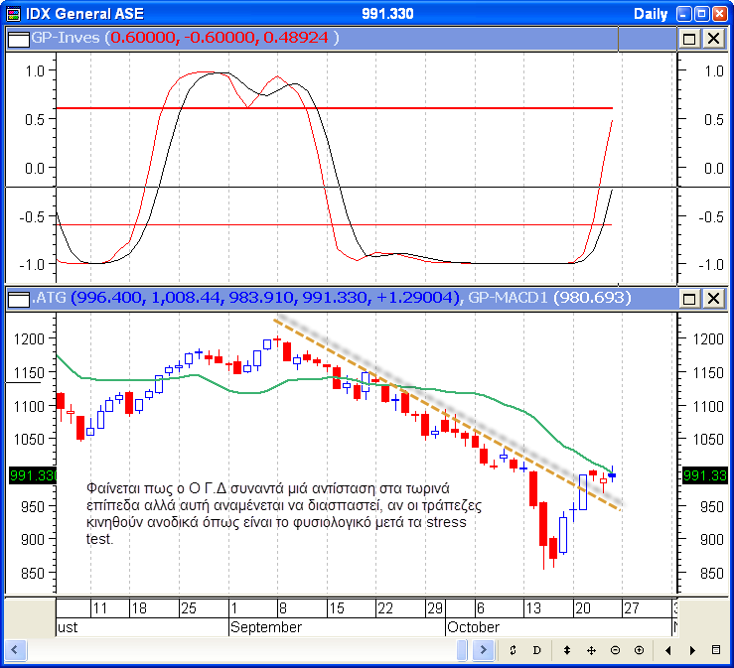734x668 pixels.
Task: Open .ATG price pane menu icon at left
Action: coord(18,298)
